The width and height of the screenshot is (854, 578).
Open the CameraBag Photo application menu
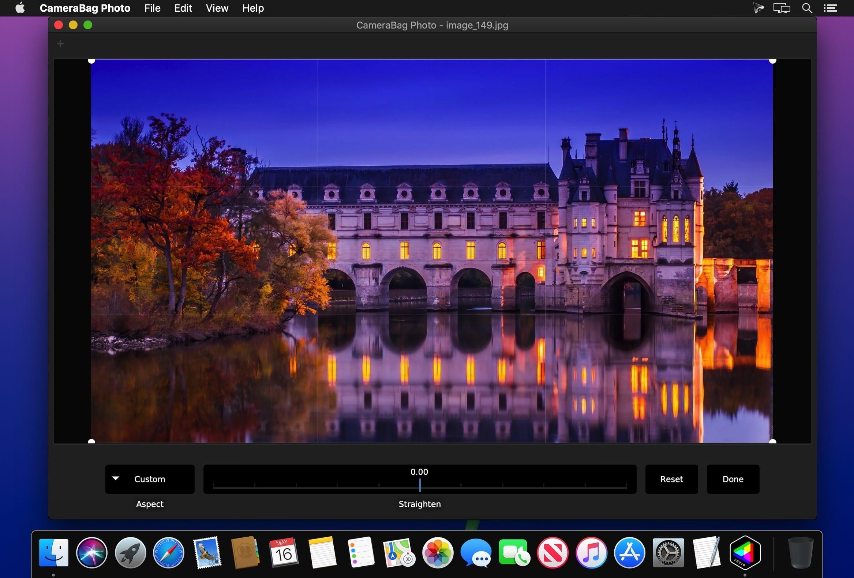(85, 8)
